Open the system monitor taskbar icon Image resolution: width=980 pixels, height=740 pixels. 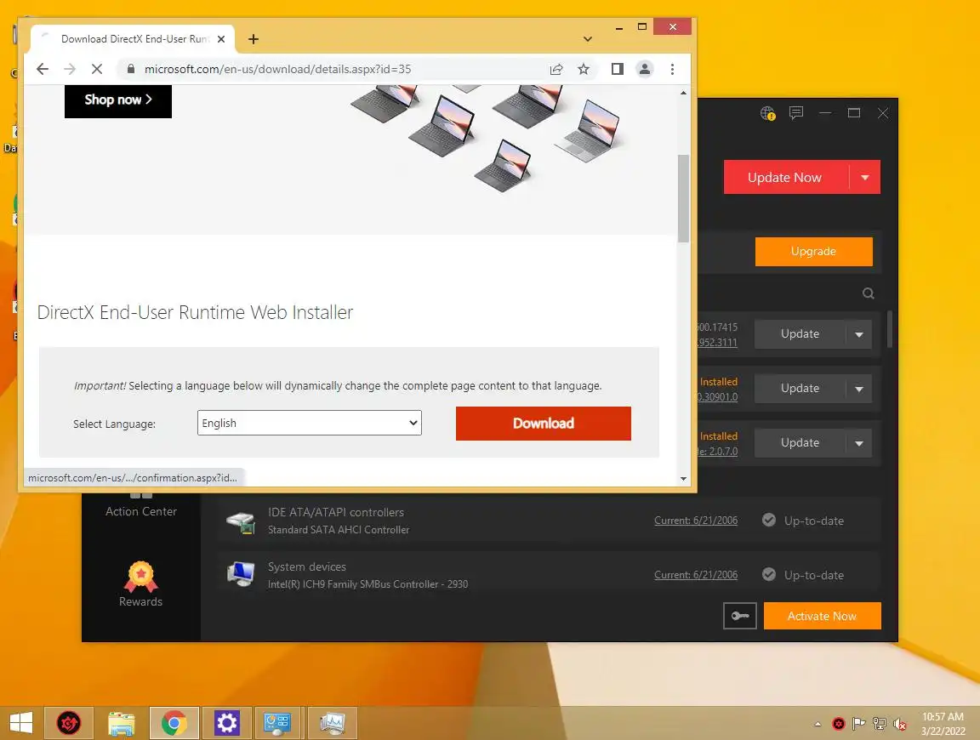[x=332, y=723]
